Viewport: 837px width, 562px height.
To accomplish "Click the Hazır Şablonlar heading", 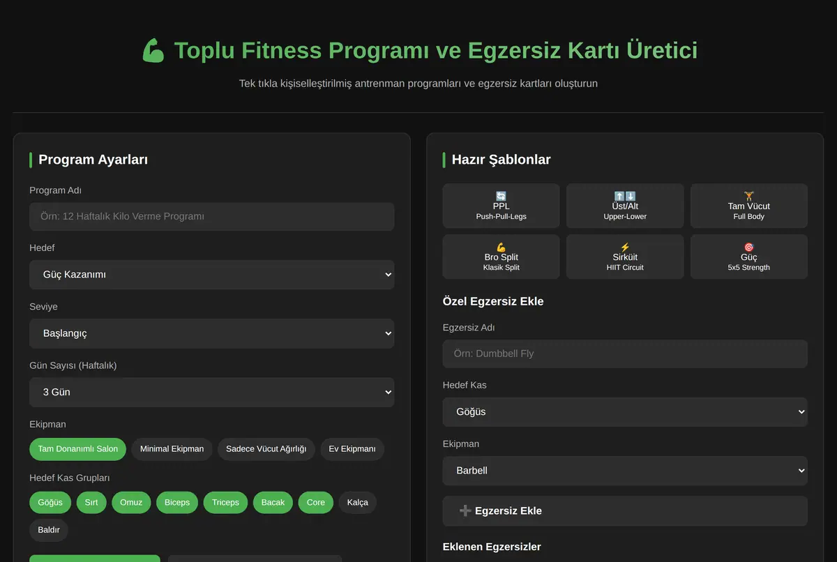I will point(501,160).
